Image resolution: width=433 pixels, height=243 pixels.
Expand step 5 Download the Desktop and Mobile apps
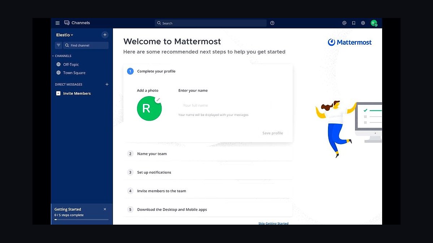click(x=208, y=210)
